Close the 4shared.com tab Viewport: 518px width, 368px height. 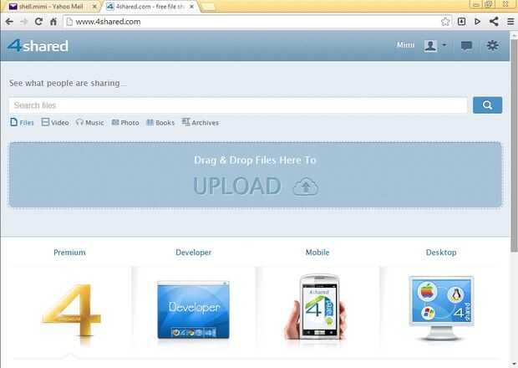[191, 7]
